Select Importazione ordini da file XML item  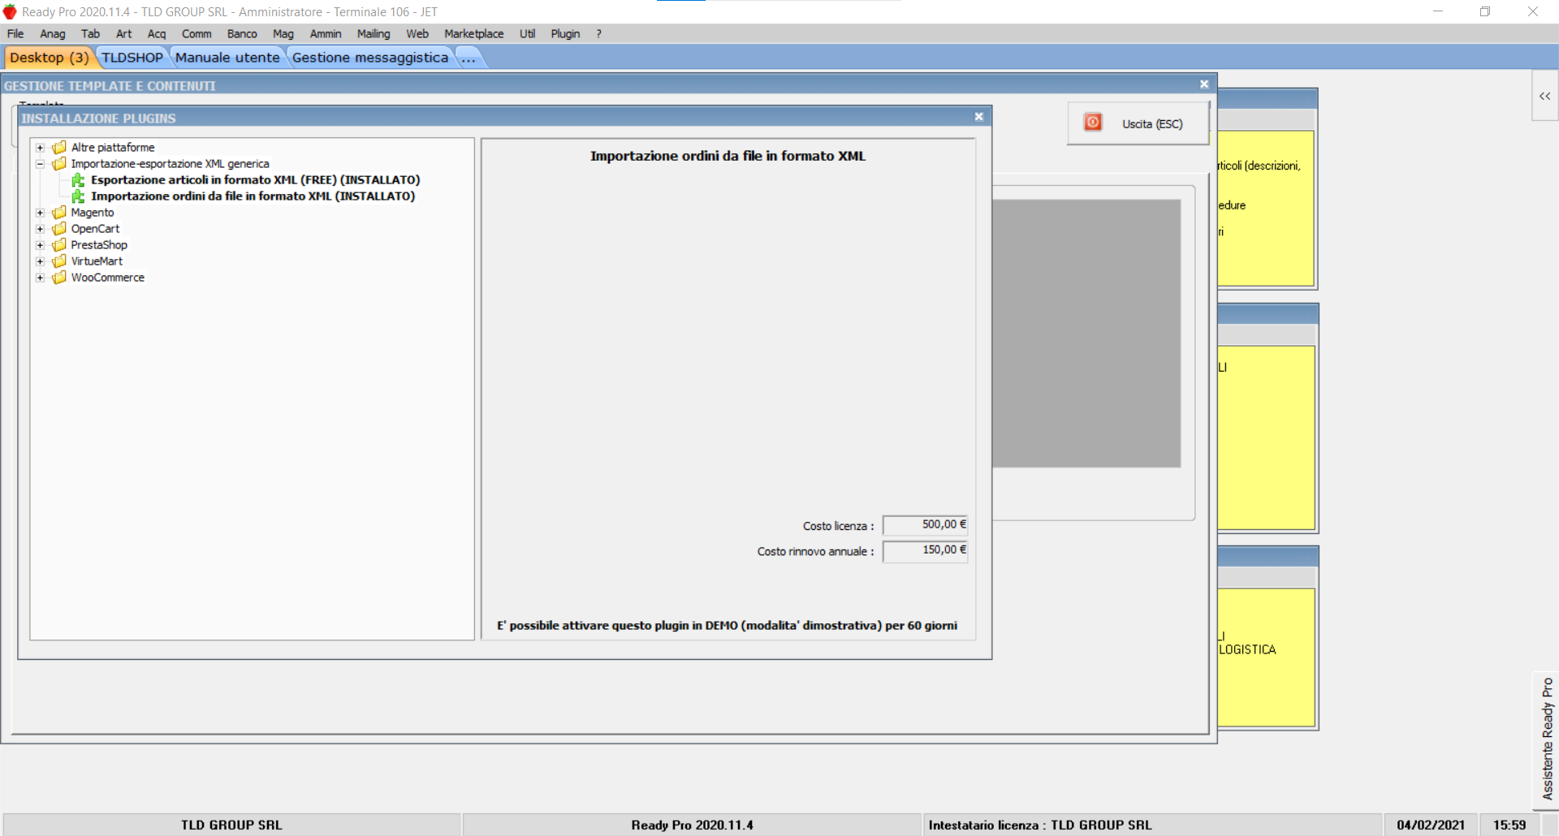tap(253, 196)
